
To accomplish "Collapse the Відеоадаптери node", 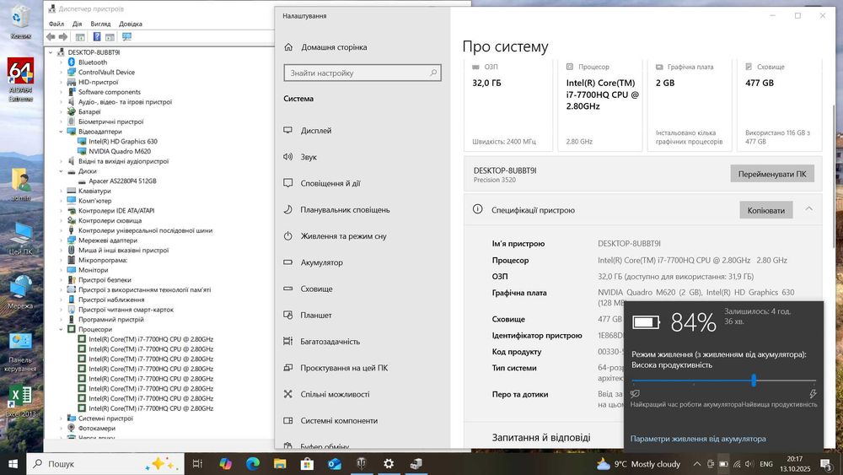I will coord(61,132).
